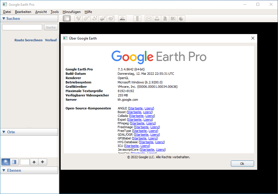The image size is (278, 194).
Task: Open the GPSBabel Startseite link
Action: 140,138
